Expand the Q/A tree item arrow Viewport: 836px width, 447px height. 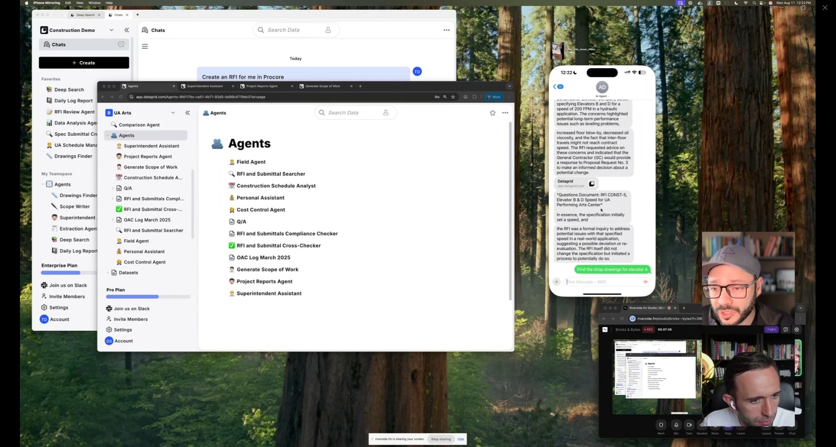click(113, 188)
